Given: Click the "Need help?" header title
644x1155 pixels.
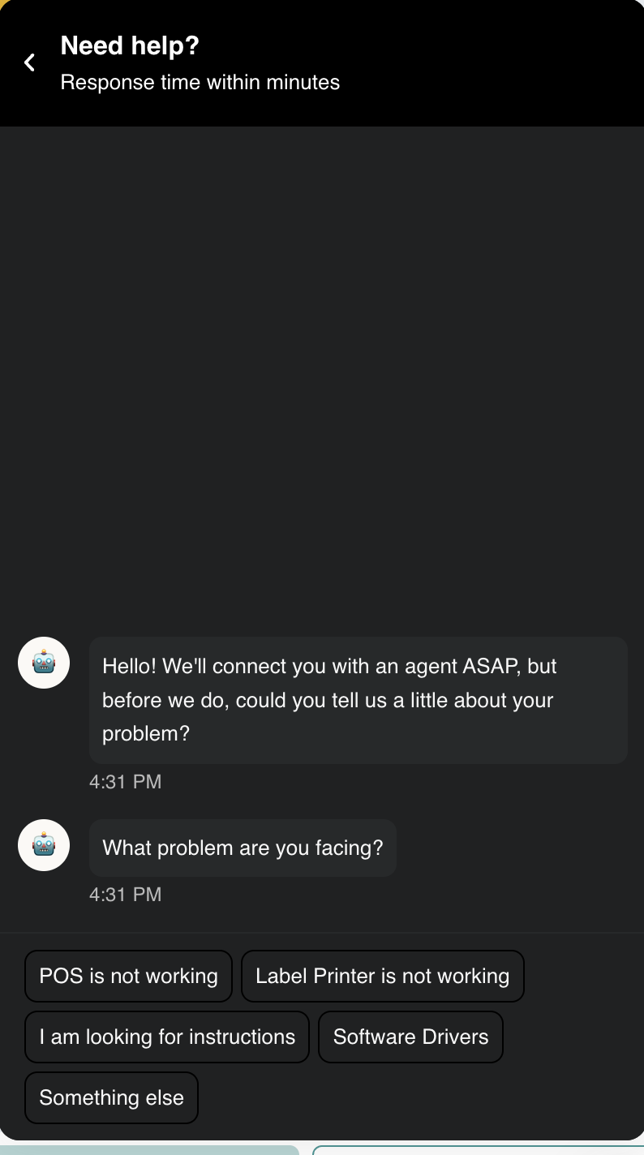Looking at the screenshot, I should 130,45.
